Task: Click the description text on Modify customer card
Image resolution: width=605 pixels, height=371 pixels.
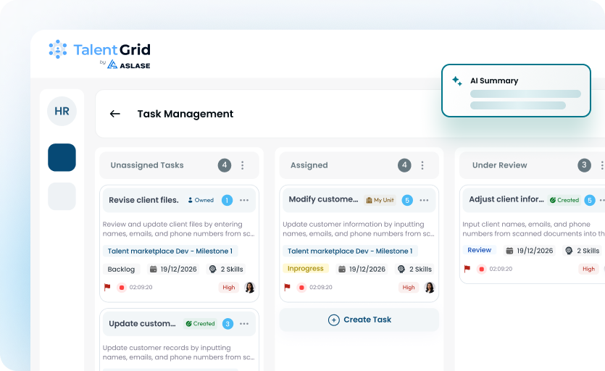Action: 359,229
